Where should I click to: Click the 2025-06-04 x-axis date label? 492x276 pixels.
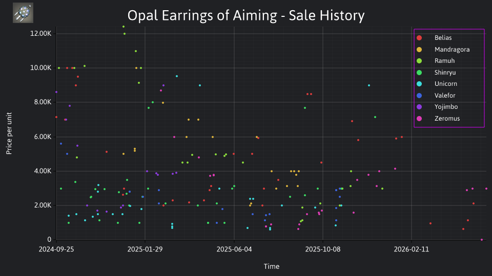coord(234,249)
